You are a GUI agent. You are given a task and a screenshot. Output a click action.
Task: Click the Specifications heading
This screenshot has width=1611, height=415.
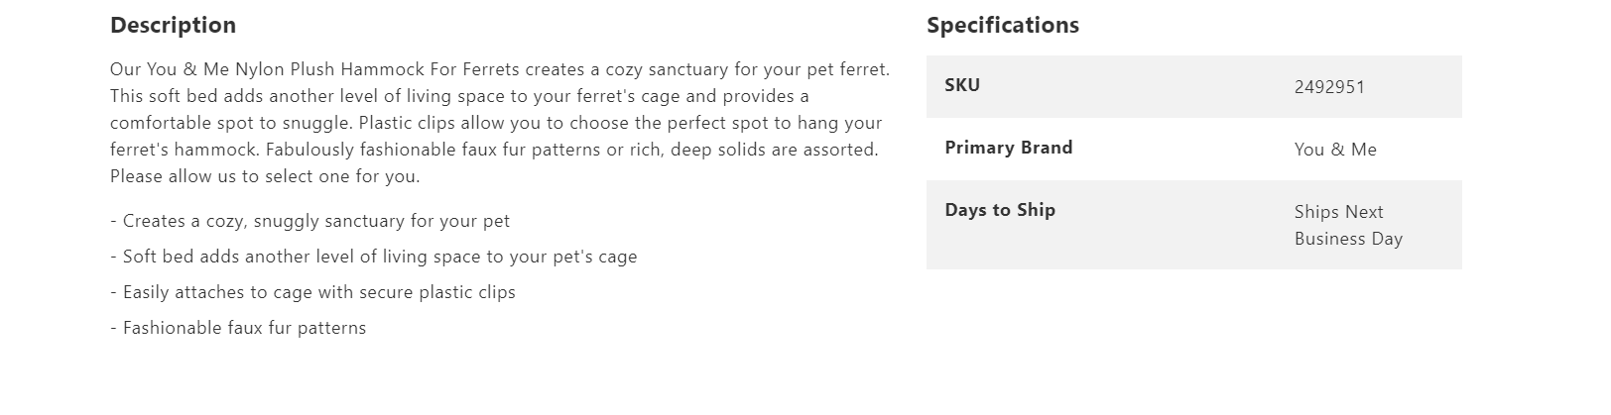click(x=1002, y=25)
